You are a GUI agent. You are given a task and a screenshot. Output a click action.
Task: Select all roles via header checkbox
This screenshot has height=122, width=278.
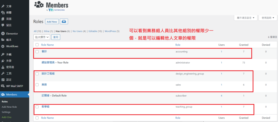pyautogui.click(x=37, y=45)
